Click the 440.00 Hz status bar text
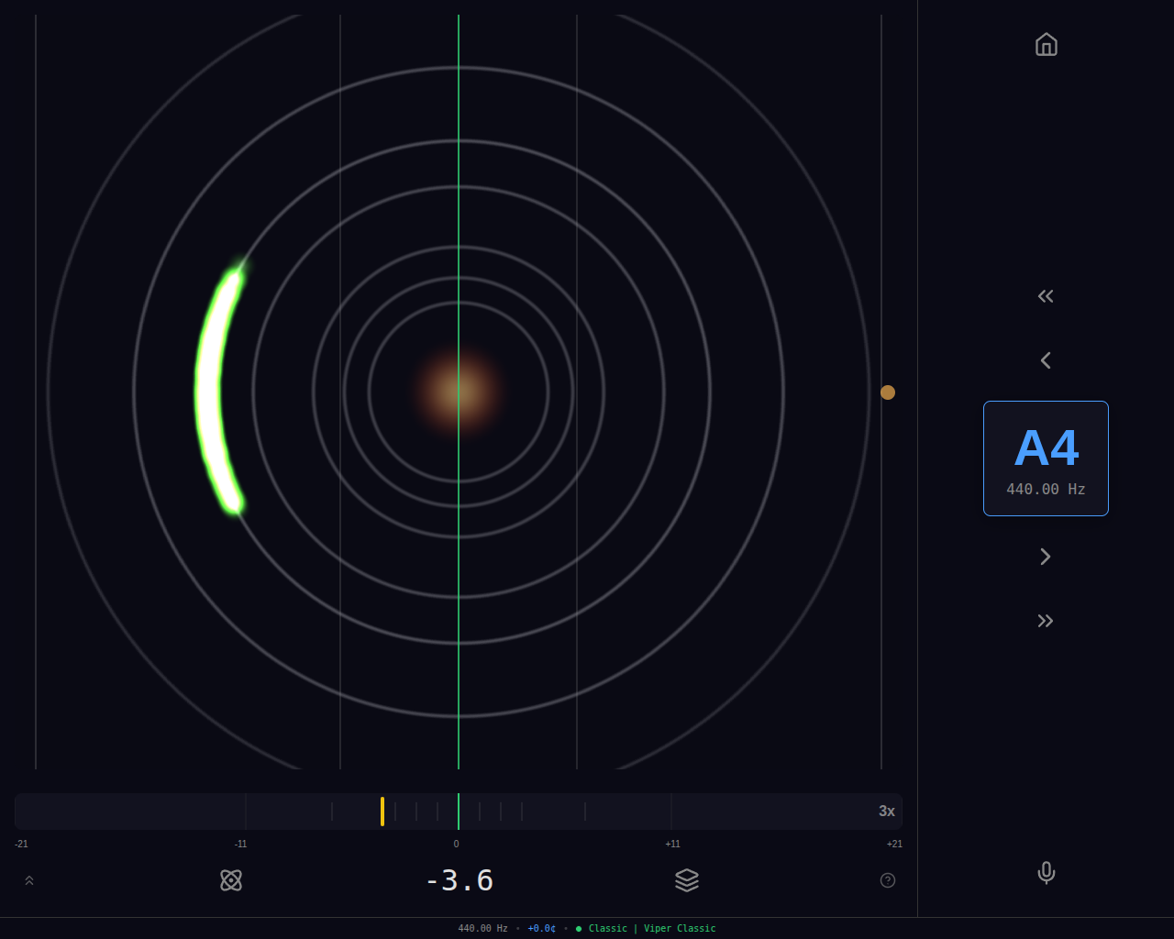Image resolution: width=1174 pixels, height=939 pixels. 482,928
